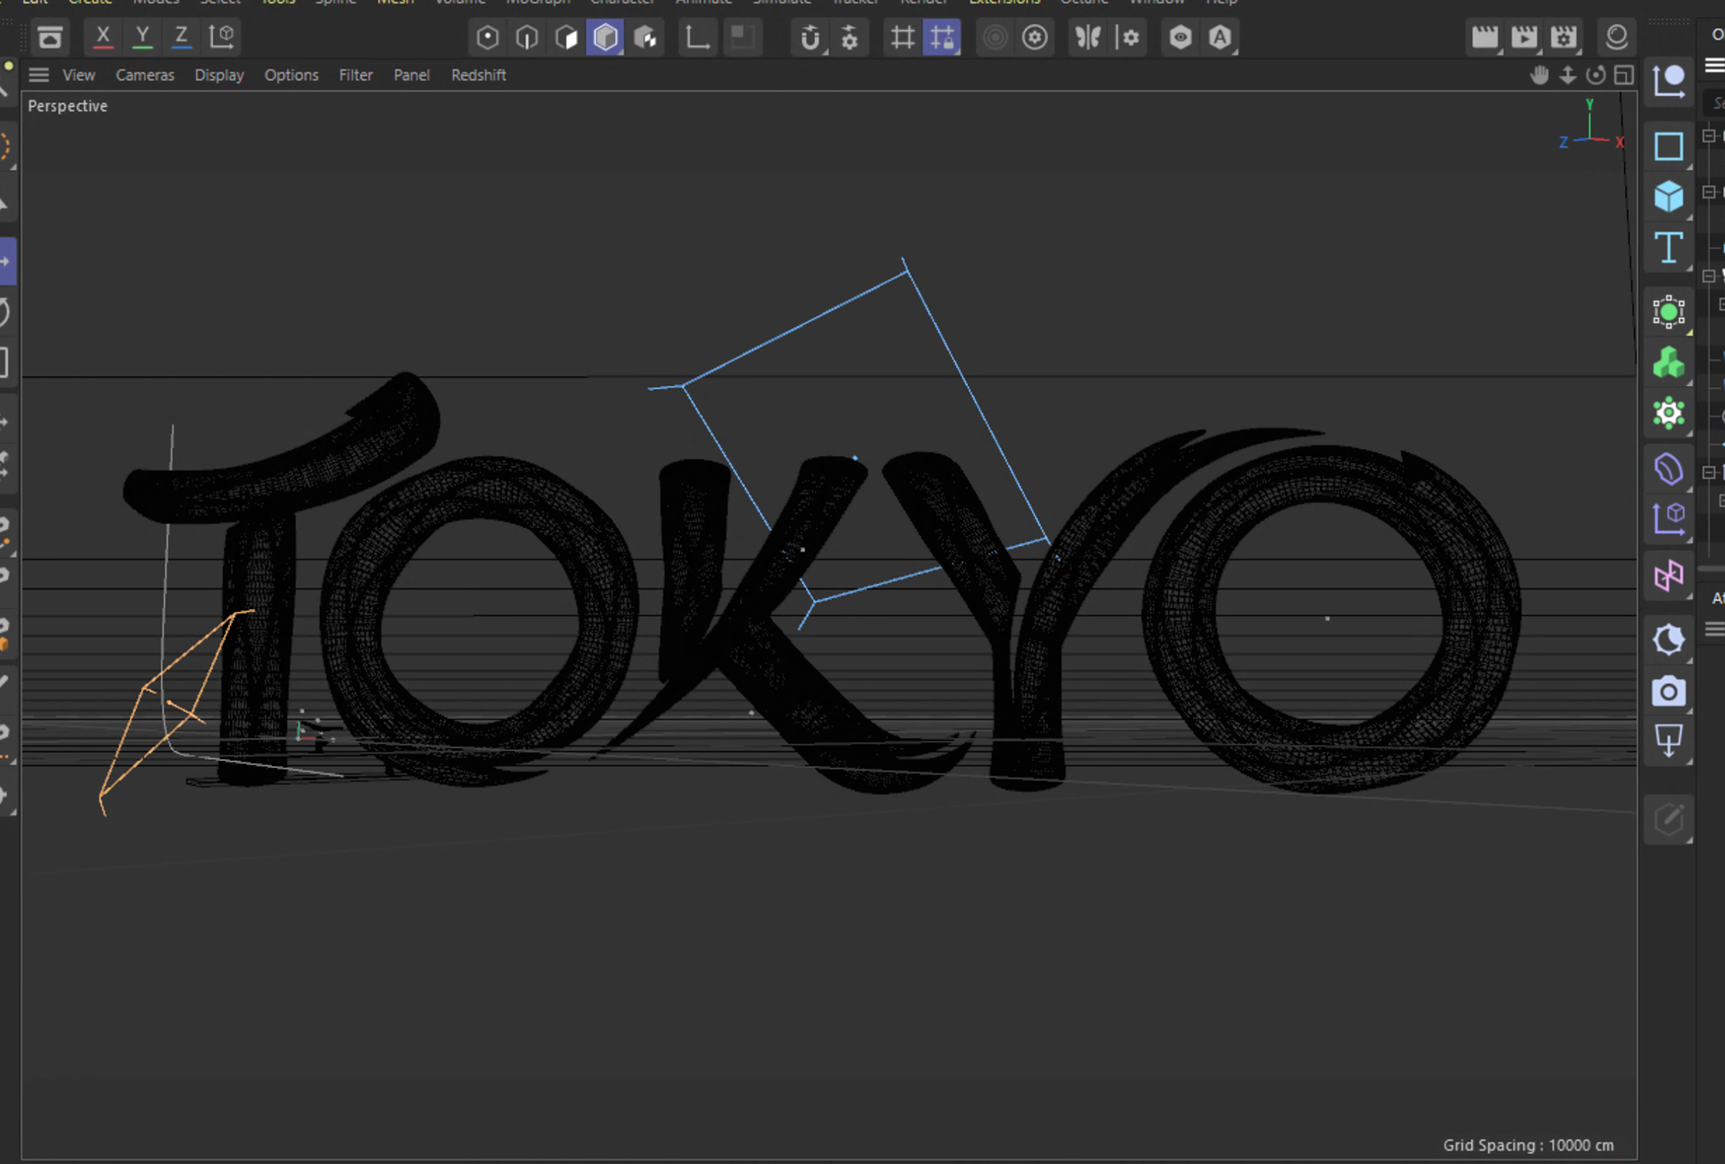Toggle the maximize viewport layout icon
The height and width of the screenshot is (1164, 1725).
click(1623, 75)
